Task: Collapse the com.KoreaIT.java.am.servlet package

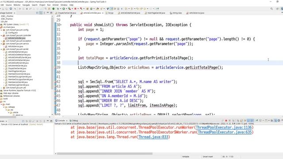Action: pos(1,49)
